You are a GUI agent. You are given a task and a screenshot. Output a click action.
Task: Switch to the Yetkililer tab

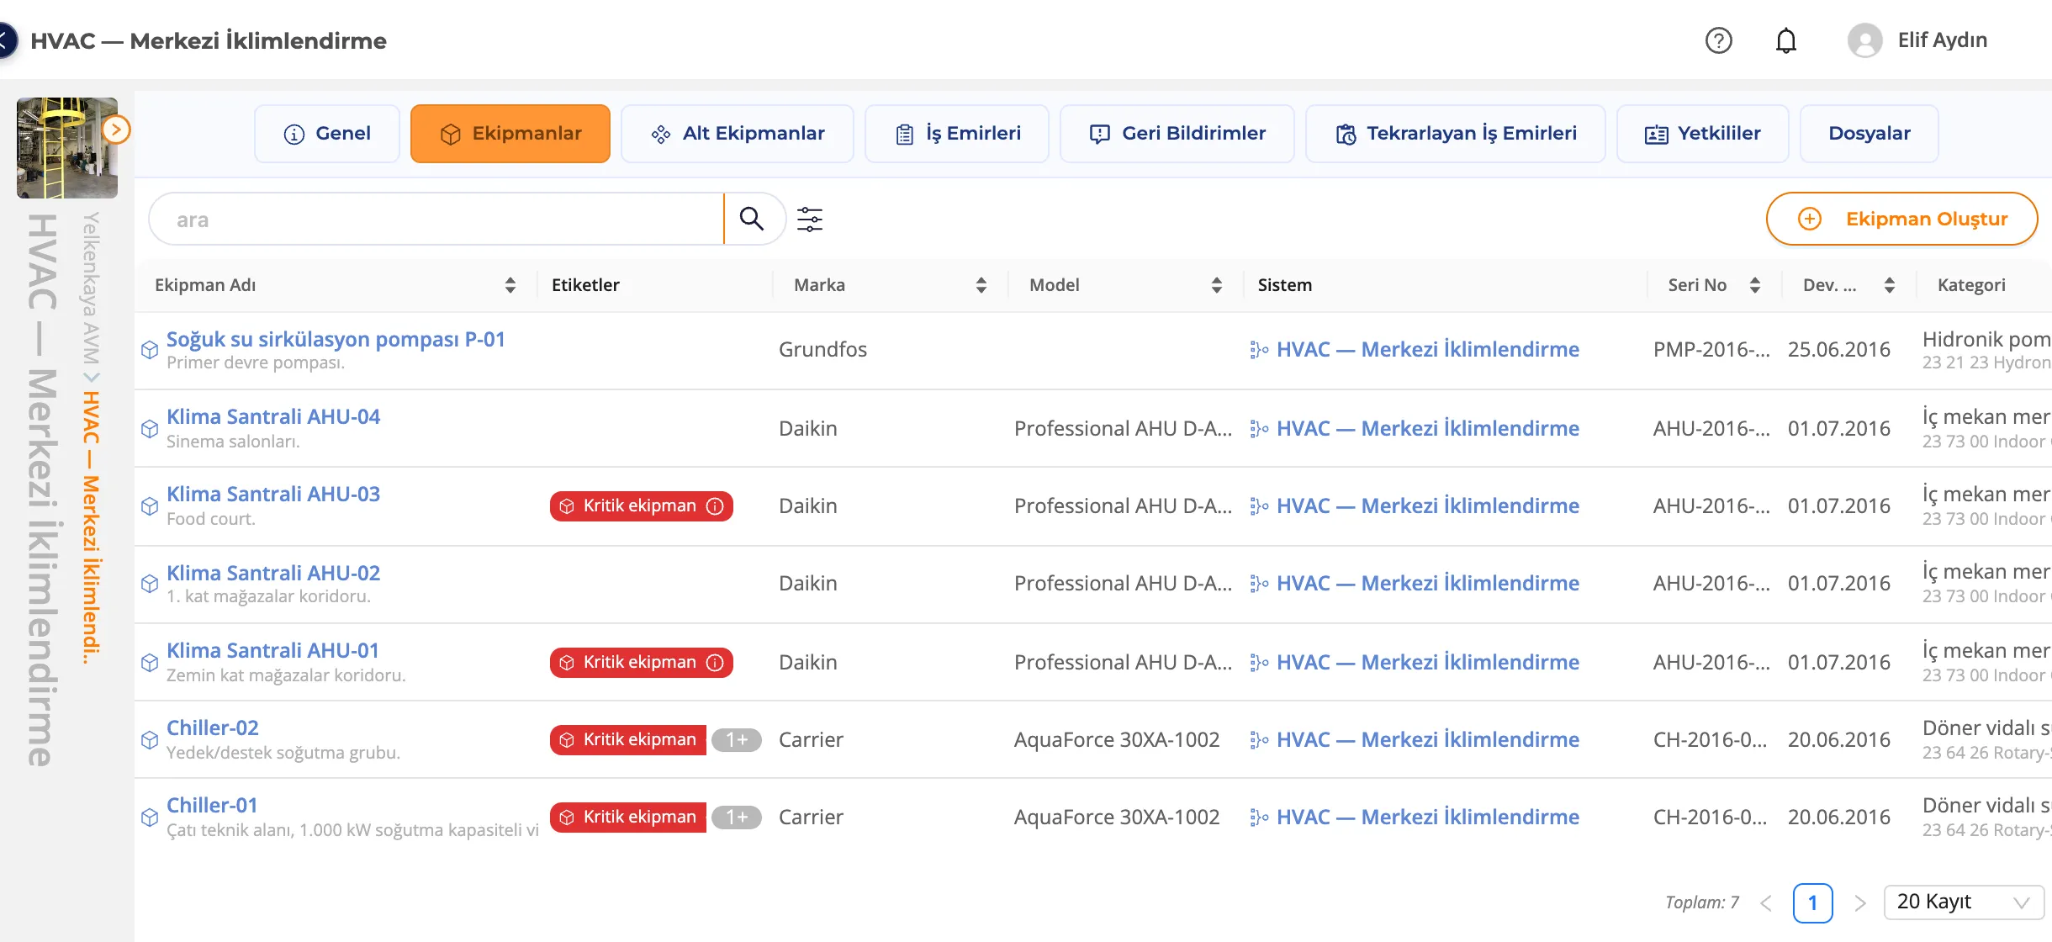coord(1703,134)
